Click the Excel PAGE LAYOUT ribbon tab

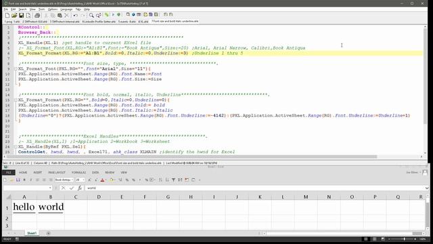[57, 172]
